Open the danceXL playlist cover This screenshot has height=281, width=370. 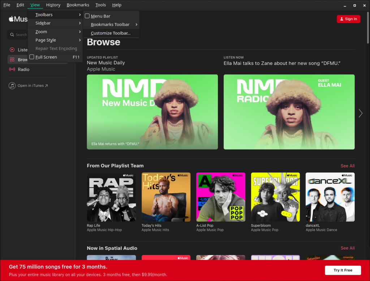pyautogui.click(x=330, y=197)
